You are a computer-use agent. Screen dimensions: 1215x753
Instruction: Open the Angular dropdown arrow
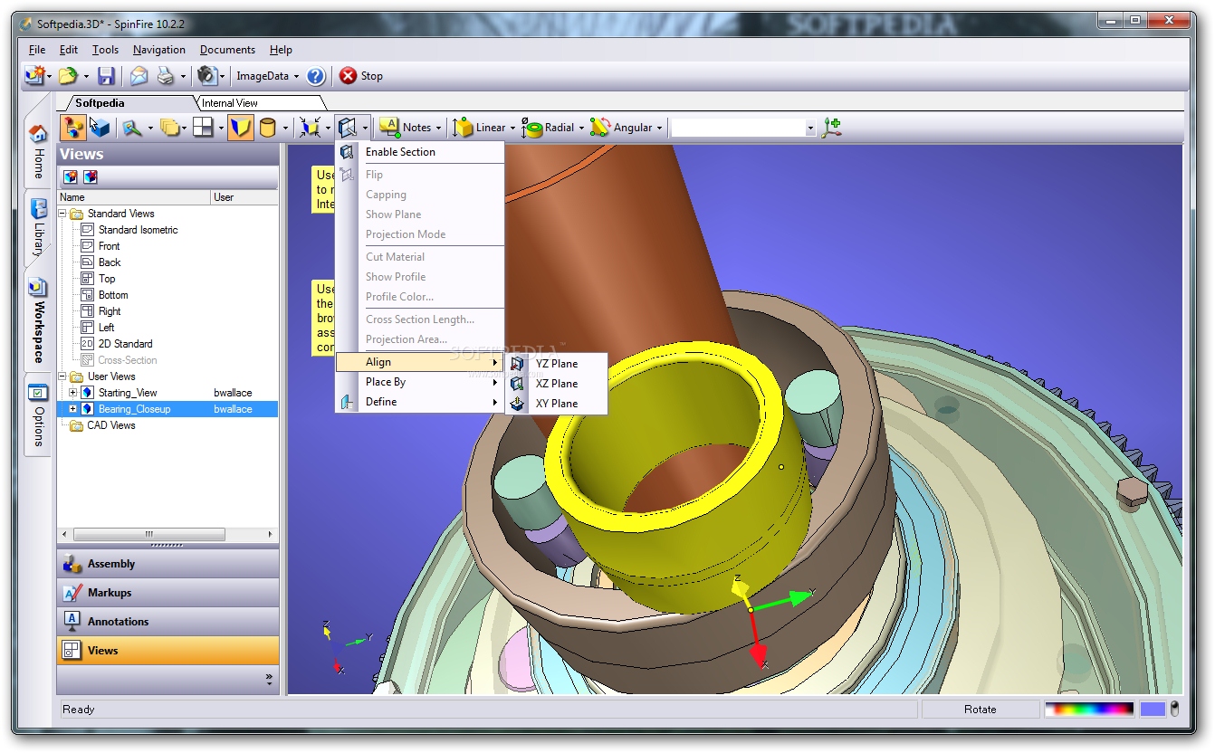click(x=659, y=129)
